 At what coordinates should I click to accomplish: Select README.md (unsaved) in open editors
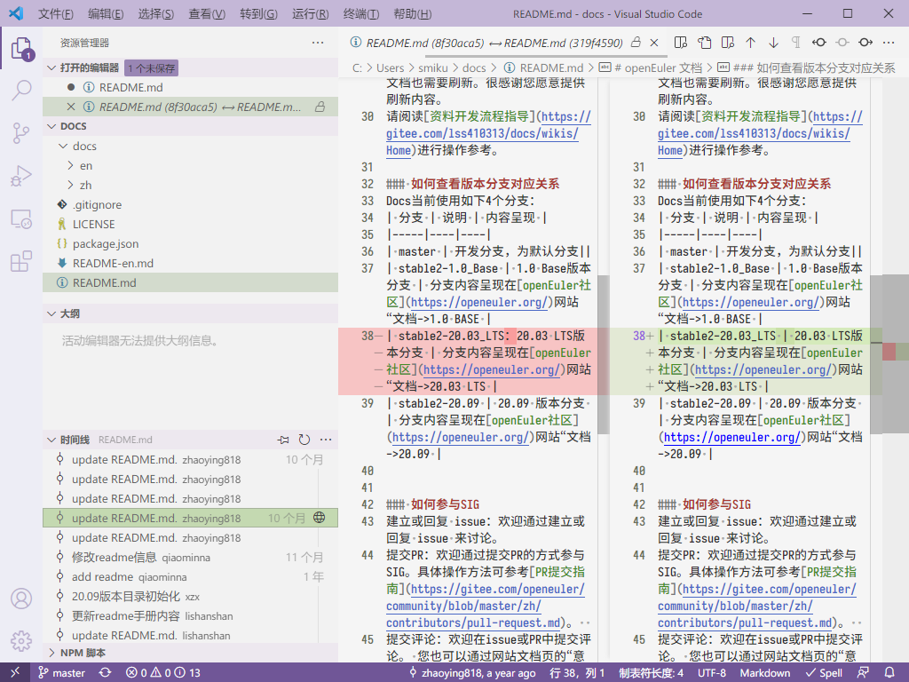(190, 88)
